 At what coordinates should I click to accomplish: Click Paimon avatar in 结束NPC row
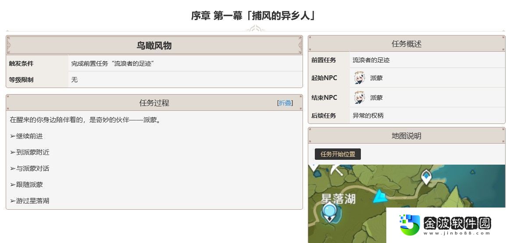359,97
